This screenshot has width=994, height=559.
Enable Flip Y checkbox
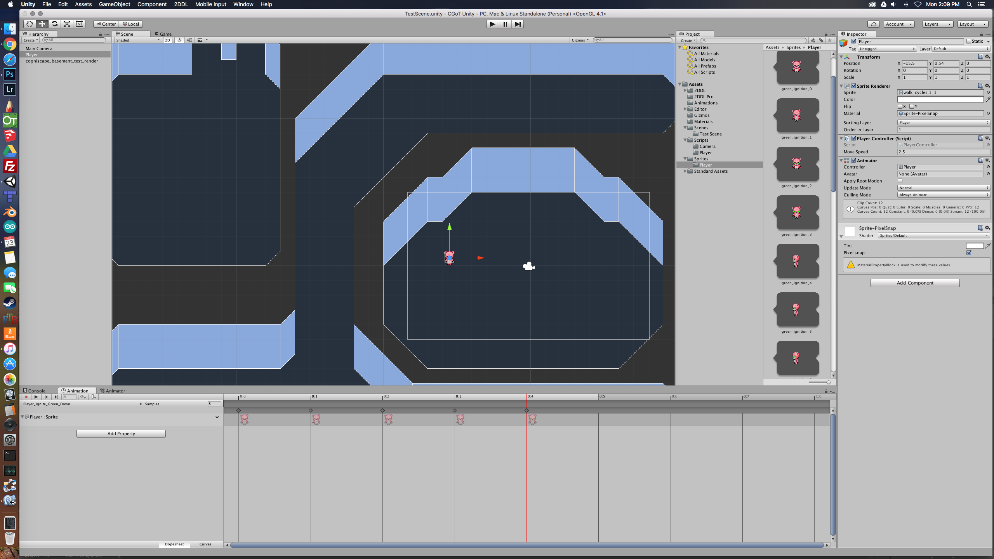click(x=911, y=106)
